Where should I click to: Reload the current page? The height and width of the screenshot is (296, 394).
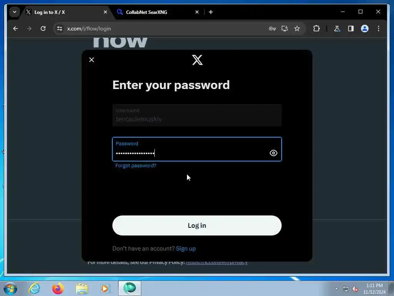(43, 29)
